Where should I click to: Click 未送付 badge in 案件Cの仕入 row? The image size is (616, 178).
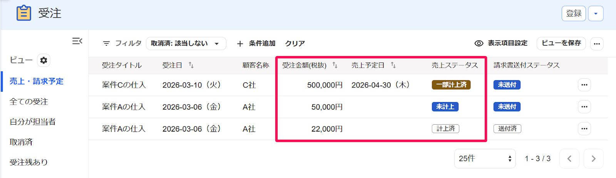(507, 85)
